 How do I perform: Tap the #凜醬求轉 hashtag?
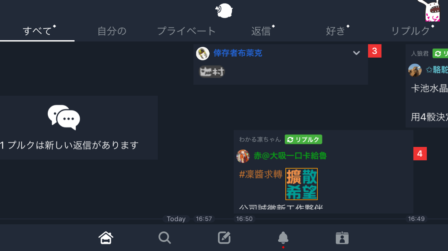click(x=261, y=174)
